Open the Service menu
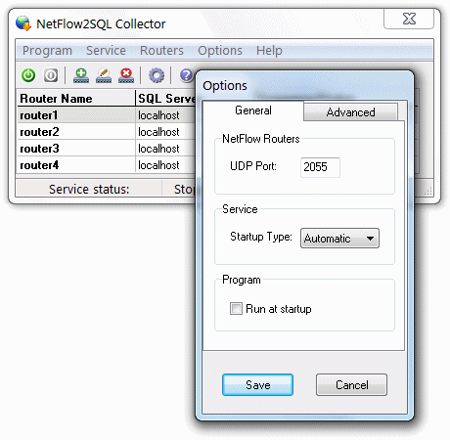450x440 pixels. click(x=106, y=51)
